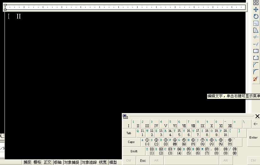The width and height of the screenshot is (260, 165).
Task: Click the F key with circled ④
Action: (173, 142)
